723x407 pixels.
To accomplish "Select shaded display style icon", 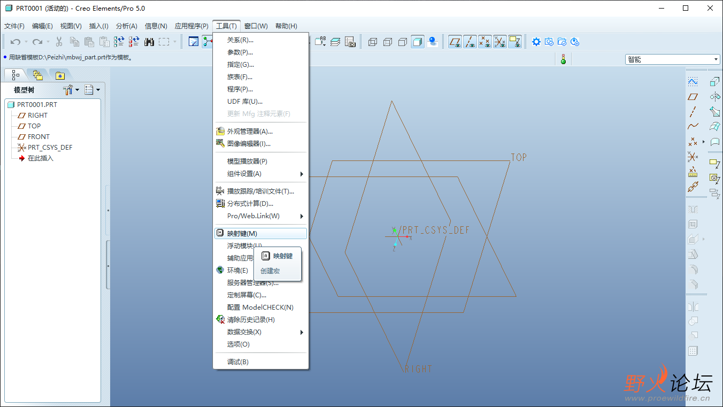I will tap(418, 42).
